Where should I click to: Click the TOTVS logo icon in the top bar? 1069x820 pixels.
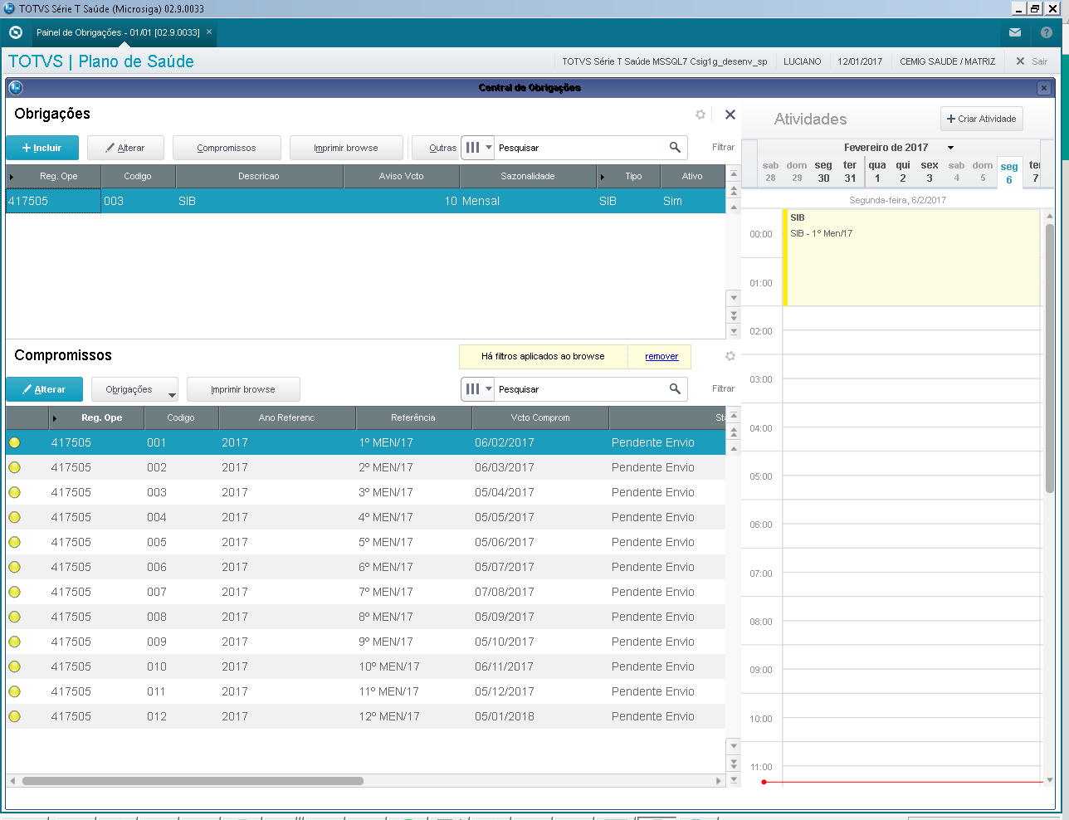(x=15, y=32)
